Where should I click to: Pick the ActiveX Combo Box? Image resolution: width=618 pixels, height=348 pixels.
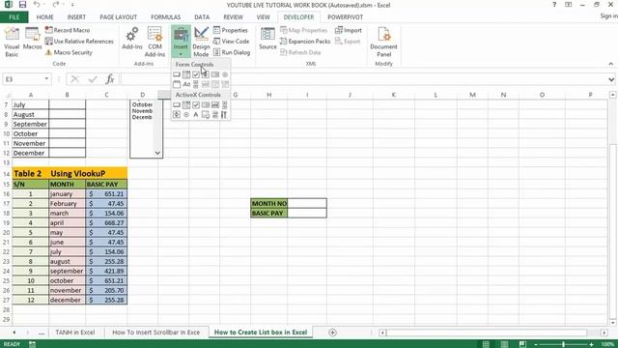pos(186,104)
